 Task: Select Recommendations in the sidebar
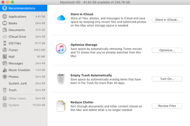pos(23,8)
